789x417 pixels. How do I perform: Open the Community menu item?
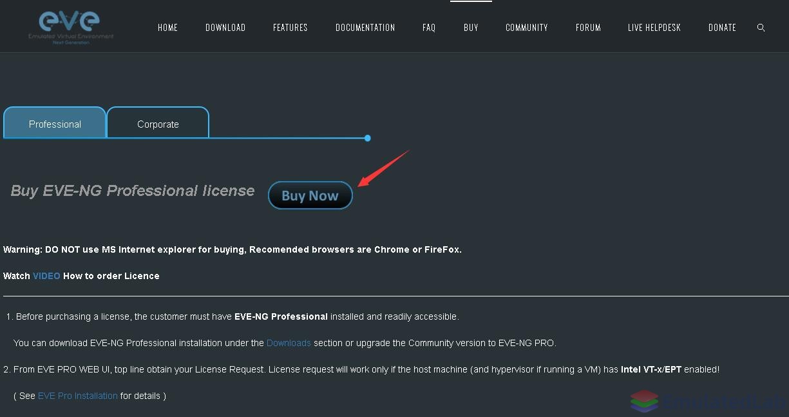coord(527,28)
